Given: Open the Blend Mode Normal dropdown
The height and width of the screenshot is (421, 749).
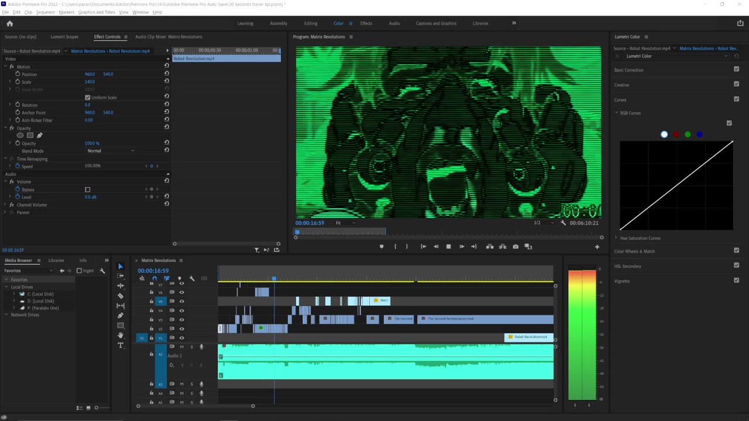Looking at the screenshot, I should (x=111, y=151).
